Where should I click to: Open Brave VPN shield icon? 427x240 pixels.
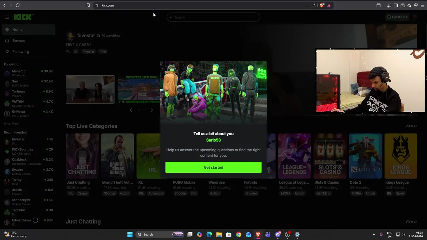[x=416, y=5]
